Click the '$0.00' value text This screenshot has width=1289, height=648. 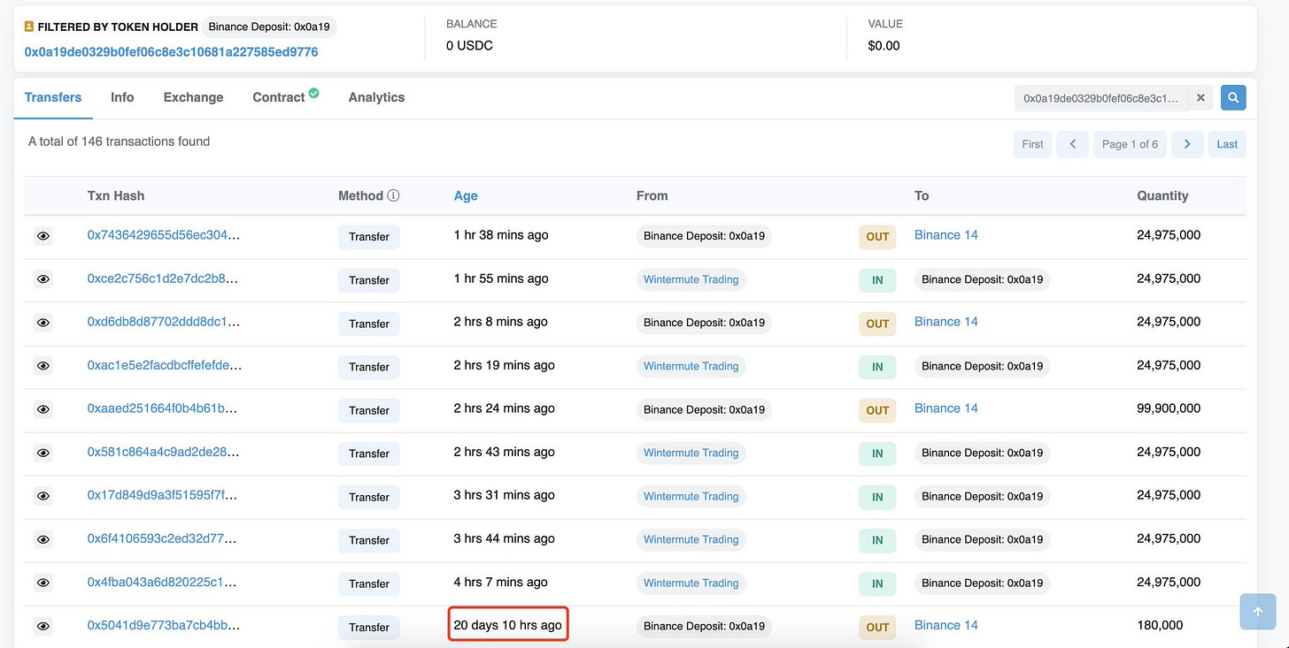(884, 45)
